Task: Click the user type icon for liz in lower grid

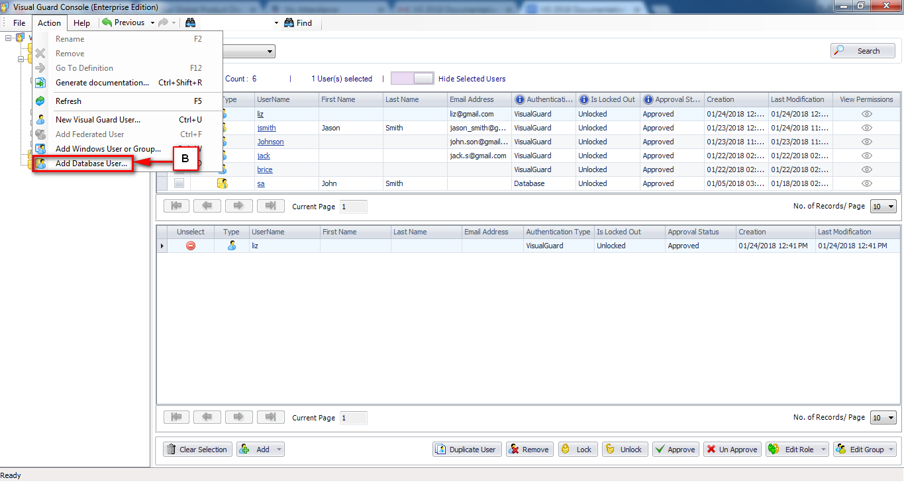Action: pyautogui.click(x=232, y=246)
